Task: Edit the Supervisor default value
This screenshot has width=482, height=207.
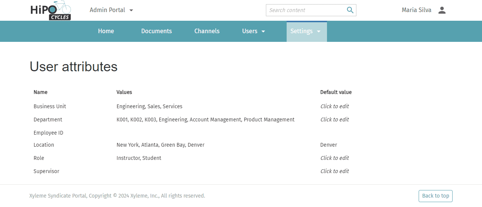Action: (x=334, y=171)
